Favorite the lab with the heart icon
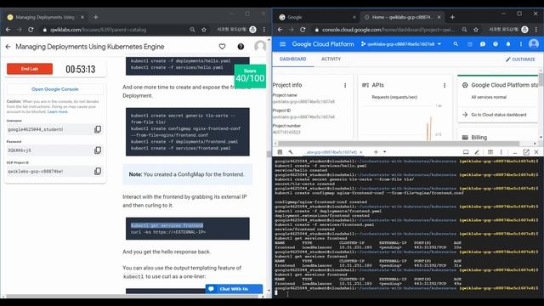544x306 pixels. pyautogui.click(x=222, y=47)
